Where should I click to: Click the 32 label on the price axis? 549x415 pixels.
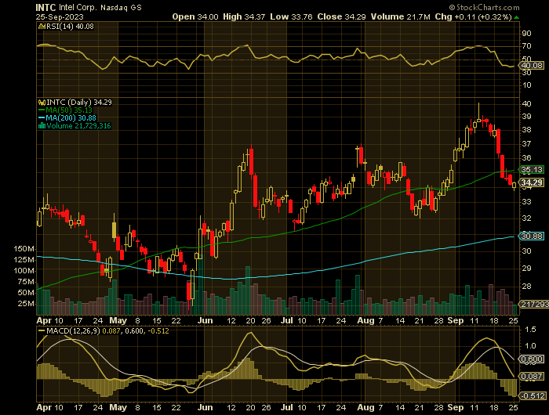point(526,218)
